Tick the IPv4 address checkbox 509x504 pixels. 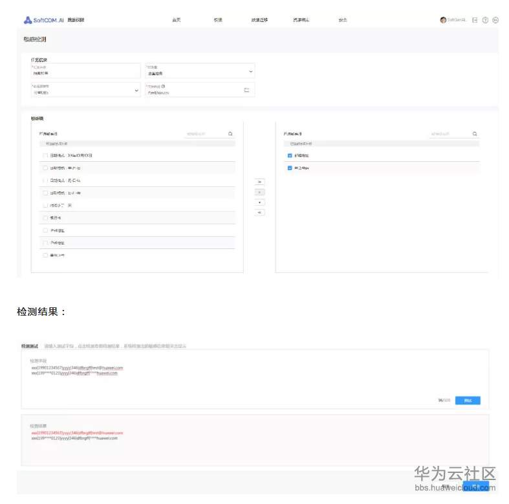[45, 230]
